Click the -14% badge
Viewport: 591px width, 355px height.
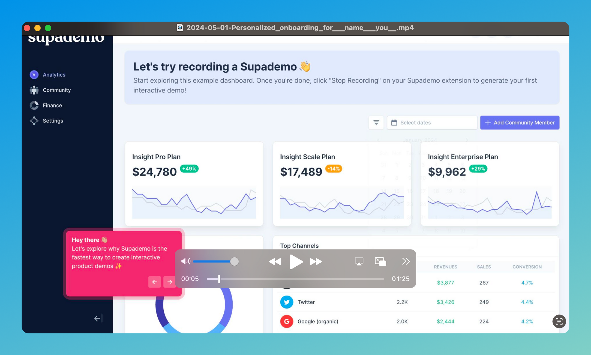[334, 169]
